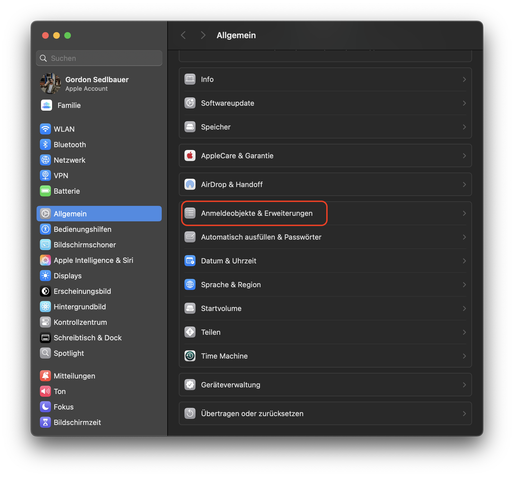Click the Batterie icon in sidebar
The height and width of the screenshot is (477, 514).
pyautogui.click(x=45, y=191)
